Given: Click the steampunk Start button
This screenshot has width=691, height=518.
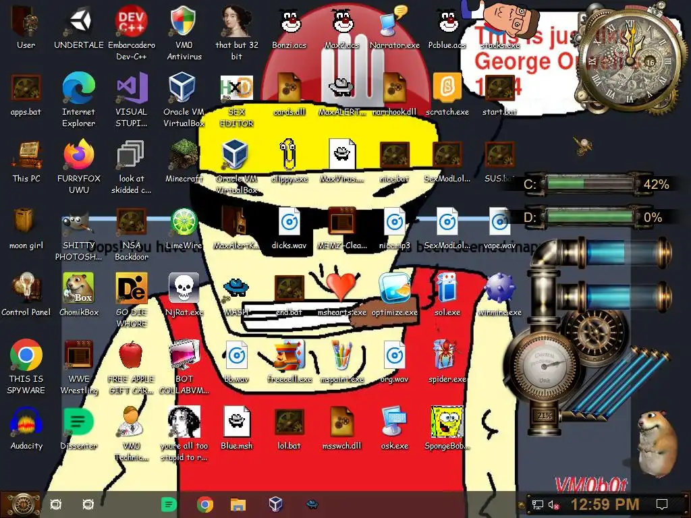Looking at the screenshot, I should click(21, 505).
